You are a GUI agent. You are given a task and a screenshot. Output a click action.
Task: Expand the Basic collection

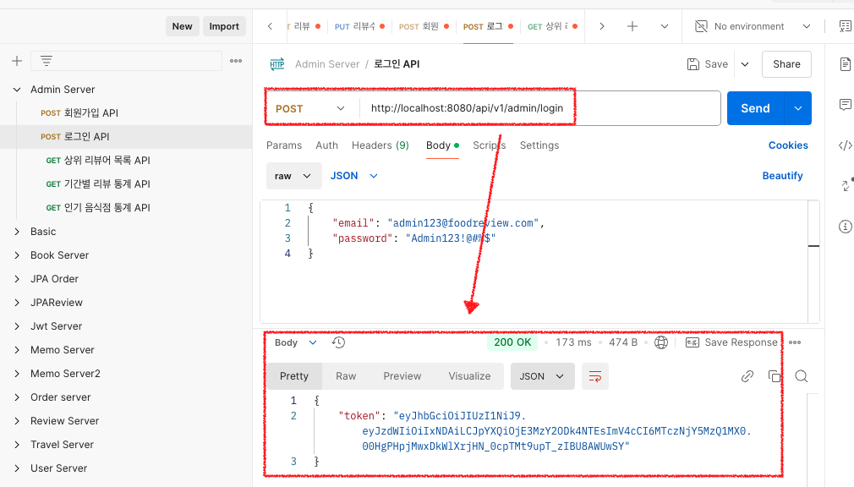click(17, 232)
